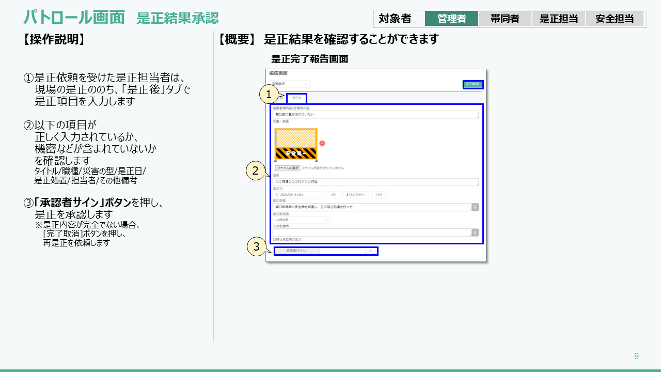
Task: Click the ファイルの選択 file button
Action: pyautogui.click(x=288, y=168)
